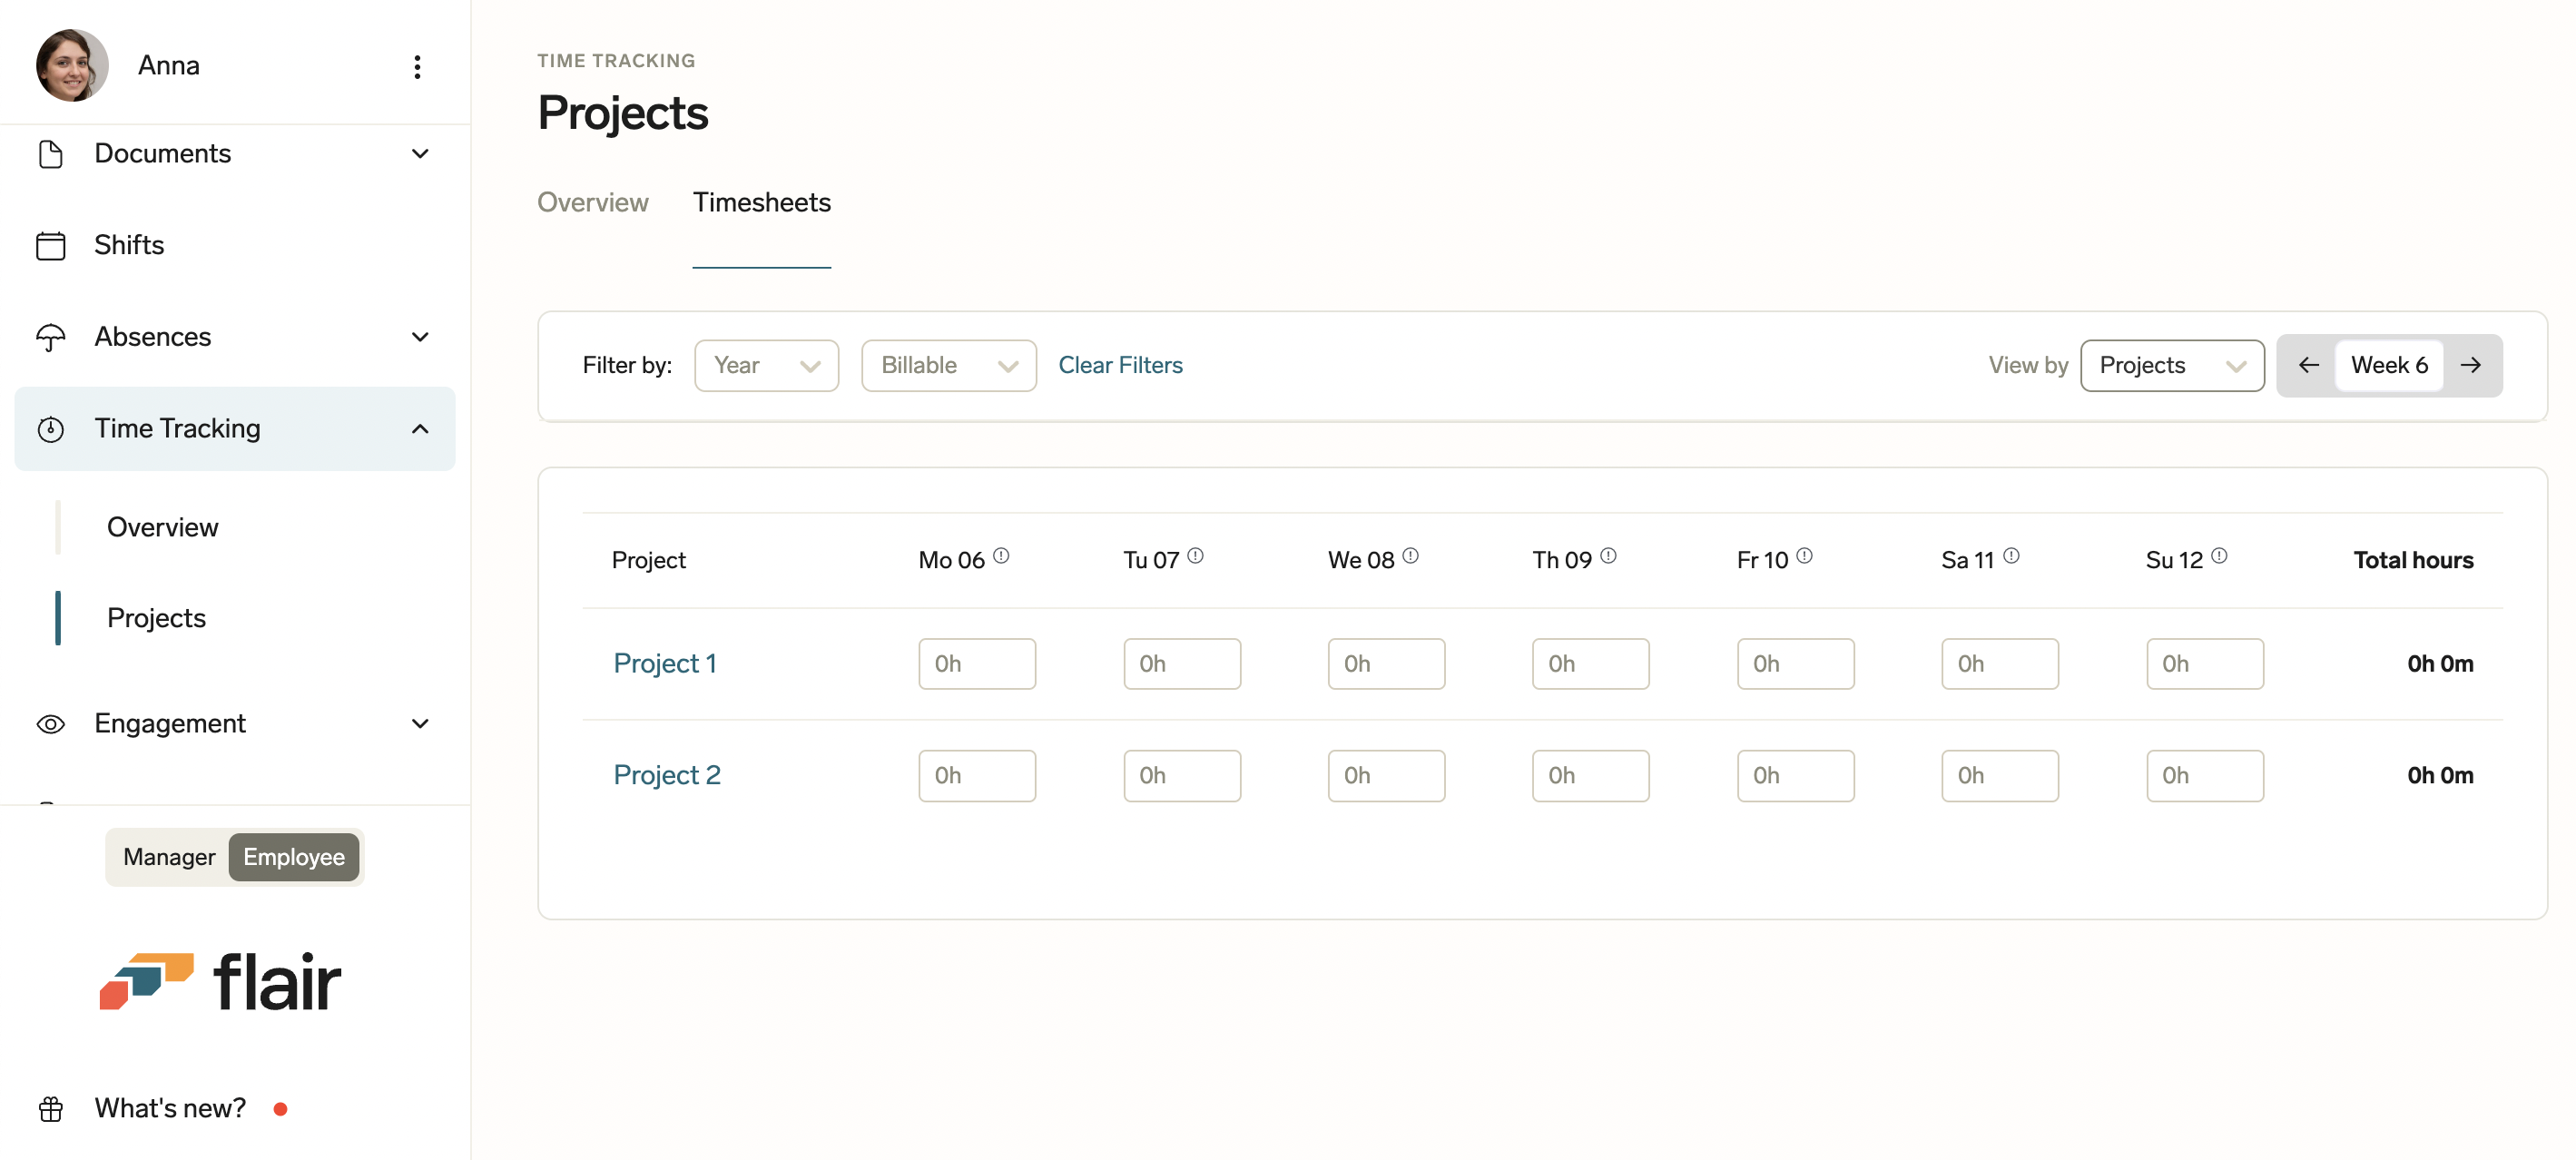The image size is (2576, 1160).
Task: Click the Documents file icon in sidebar
Action: 50,154
